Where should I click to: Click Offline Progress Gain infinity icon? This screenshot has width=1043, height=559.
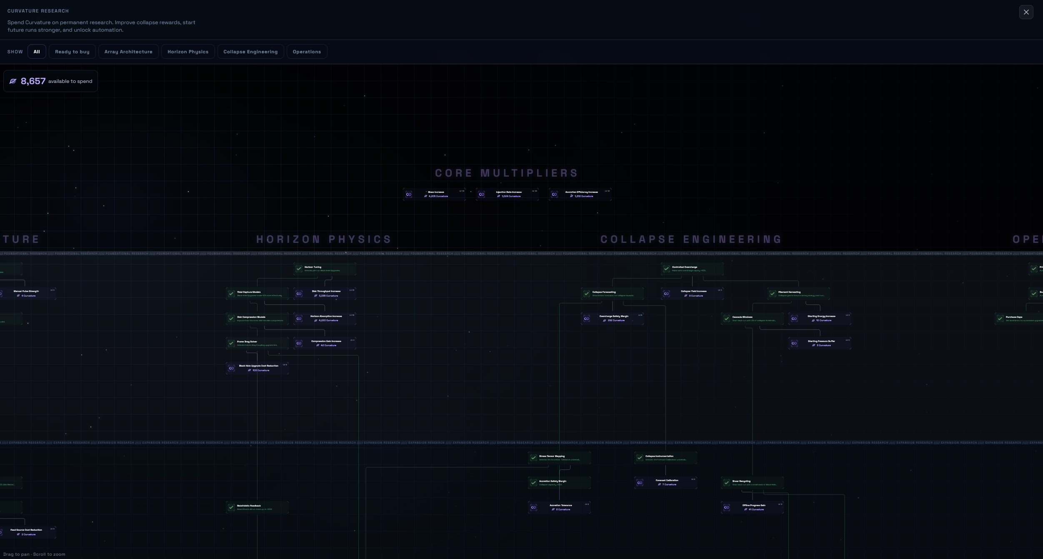(x=727, y=507)
